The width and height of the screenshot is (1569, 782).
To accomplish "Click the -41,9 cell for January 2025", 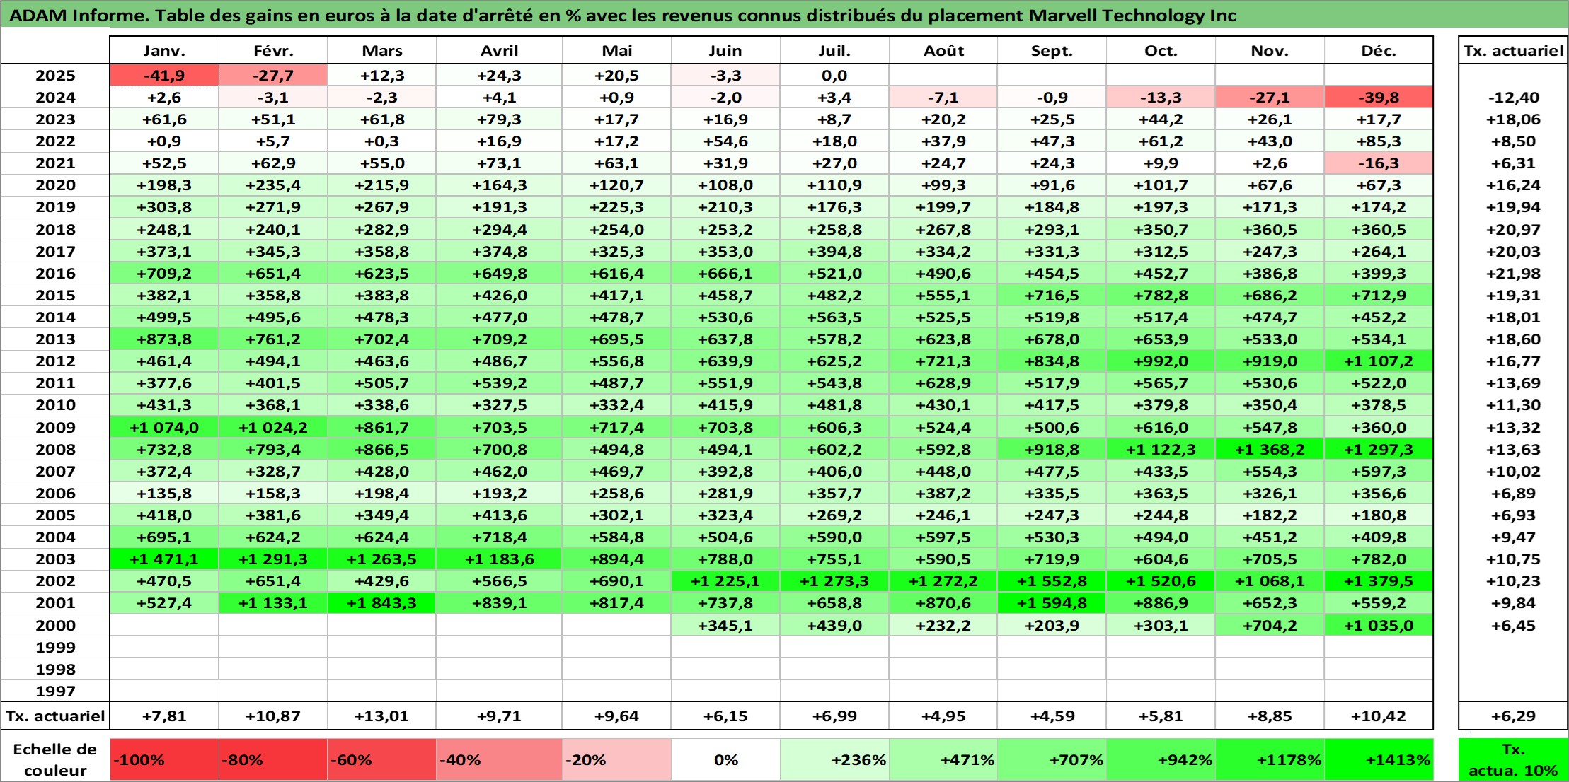I will pyautogui.click(x=164, y=76).
